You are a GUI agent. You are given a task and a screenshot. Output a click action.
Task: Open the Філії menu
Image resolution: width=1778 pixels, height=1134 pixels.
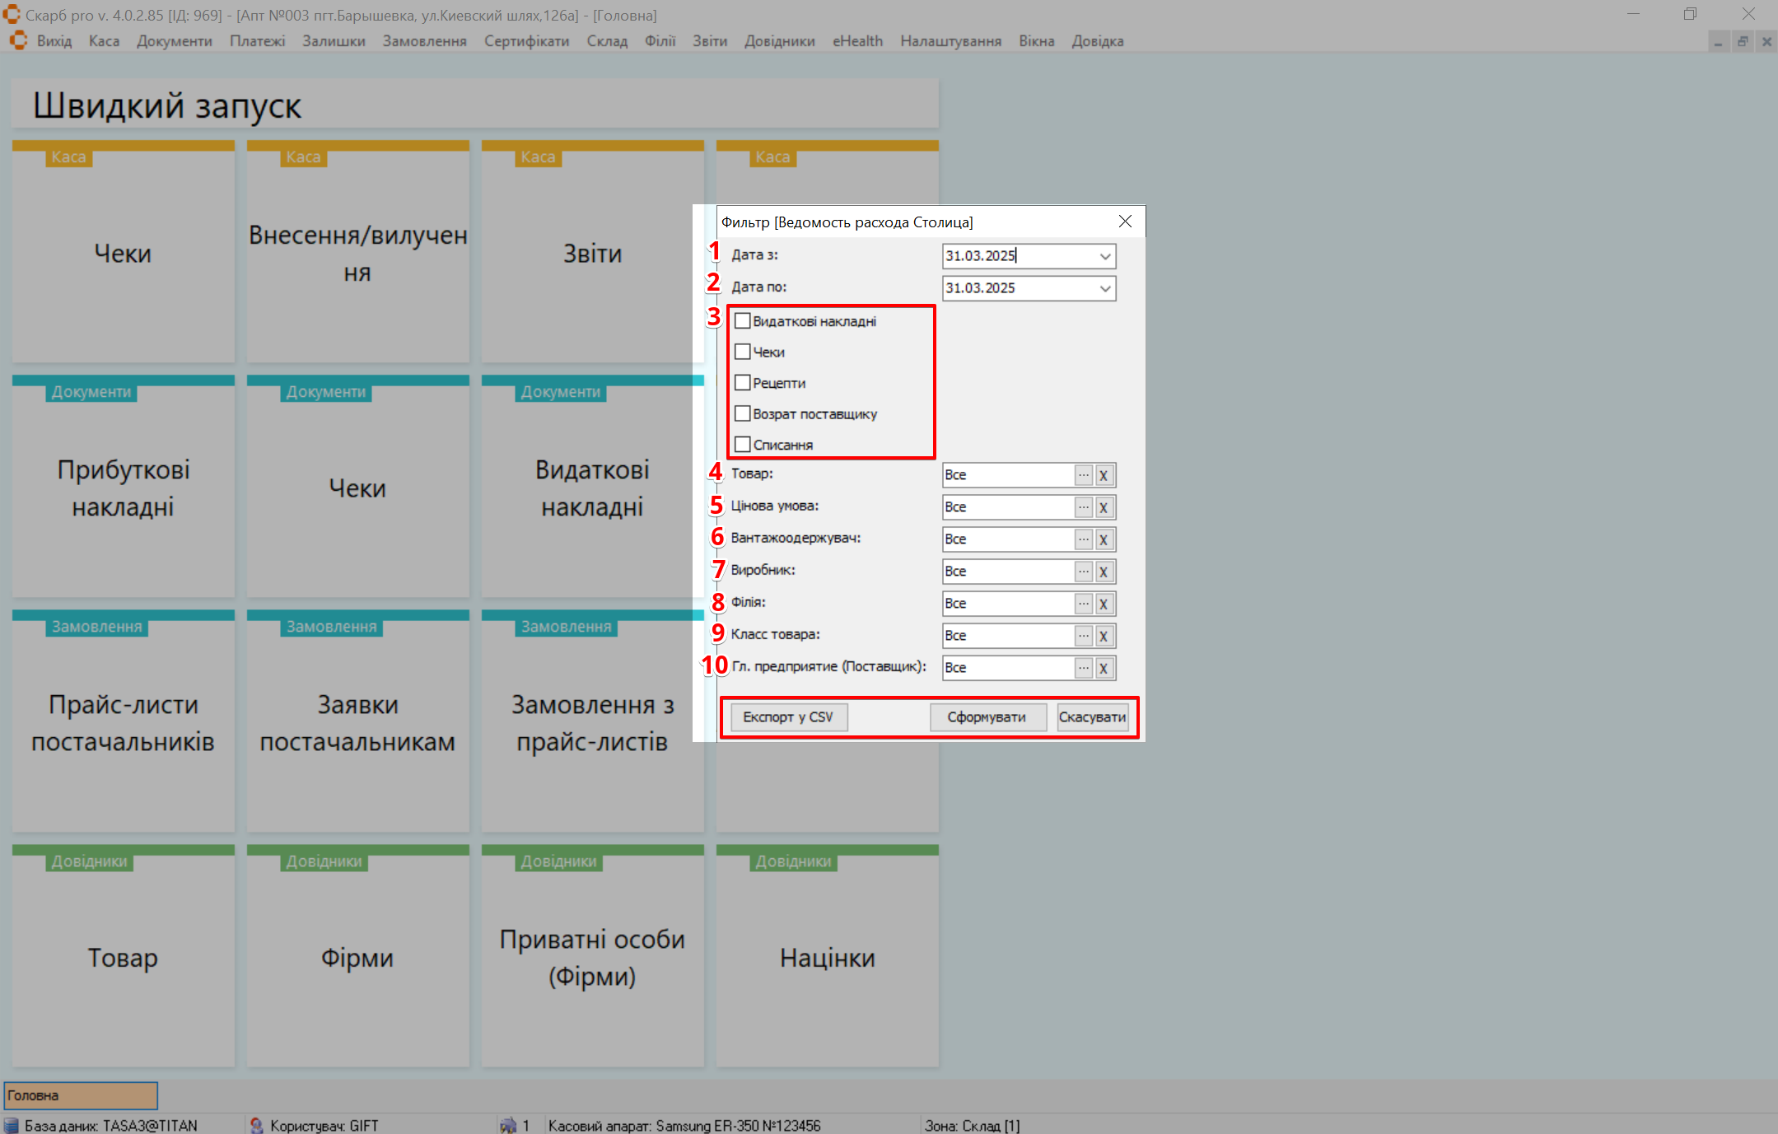(x=660, y=41)
